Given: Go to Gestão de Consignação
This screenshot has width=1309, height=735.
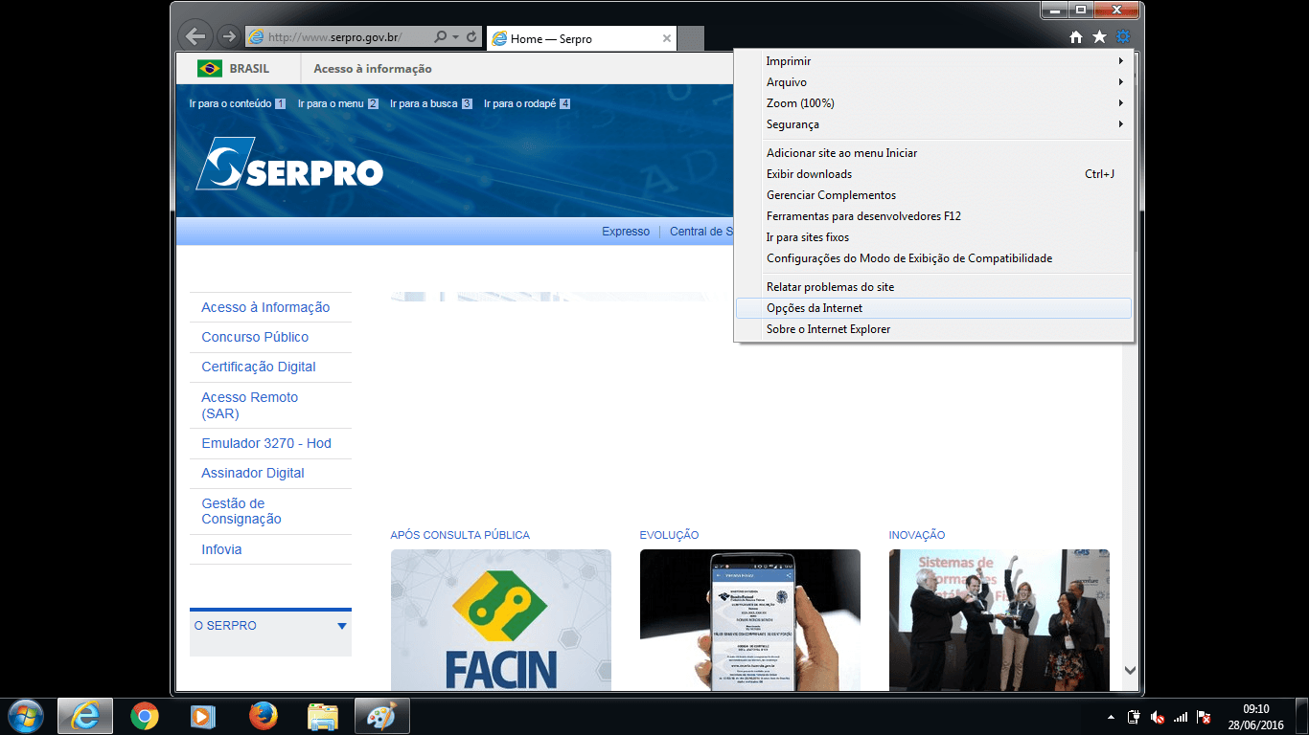Looking at the screenshot, I should tap(241, 511).
